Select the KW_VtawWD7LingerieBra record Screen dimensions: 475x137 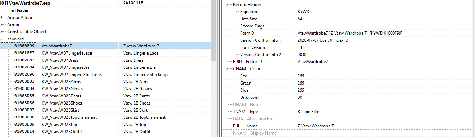point(105,67)
